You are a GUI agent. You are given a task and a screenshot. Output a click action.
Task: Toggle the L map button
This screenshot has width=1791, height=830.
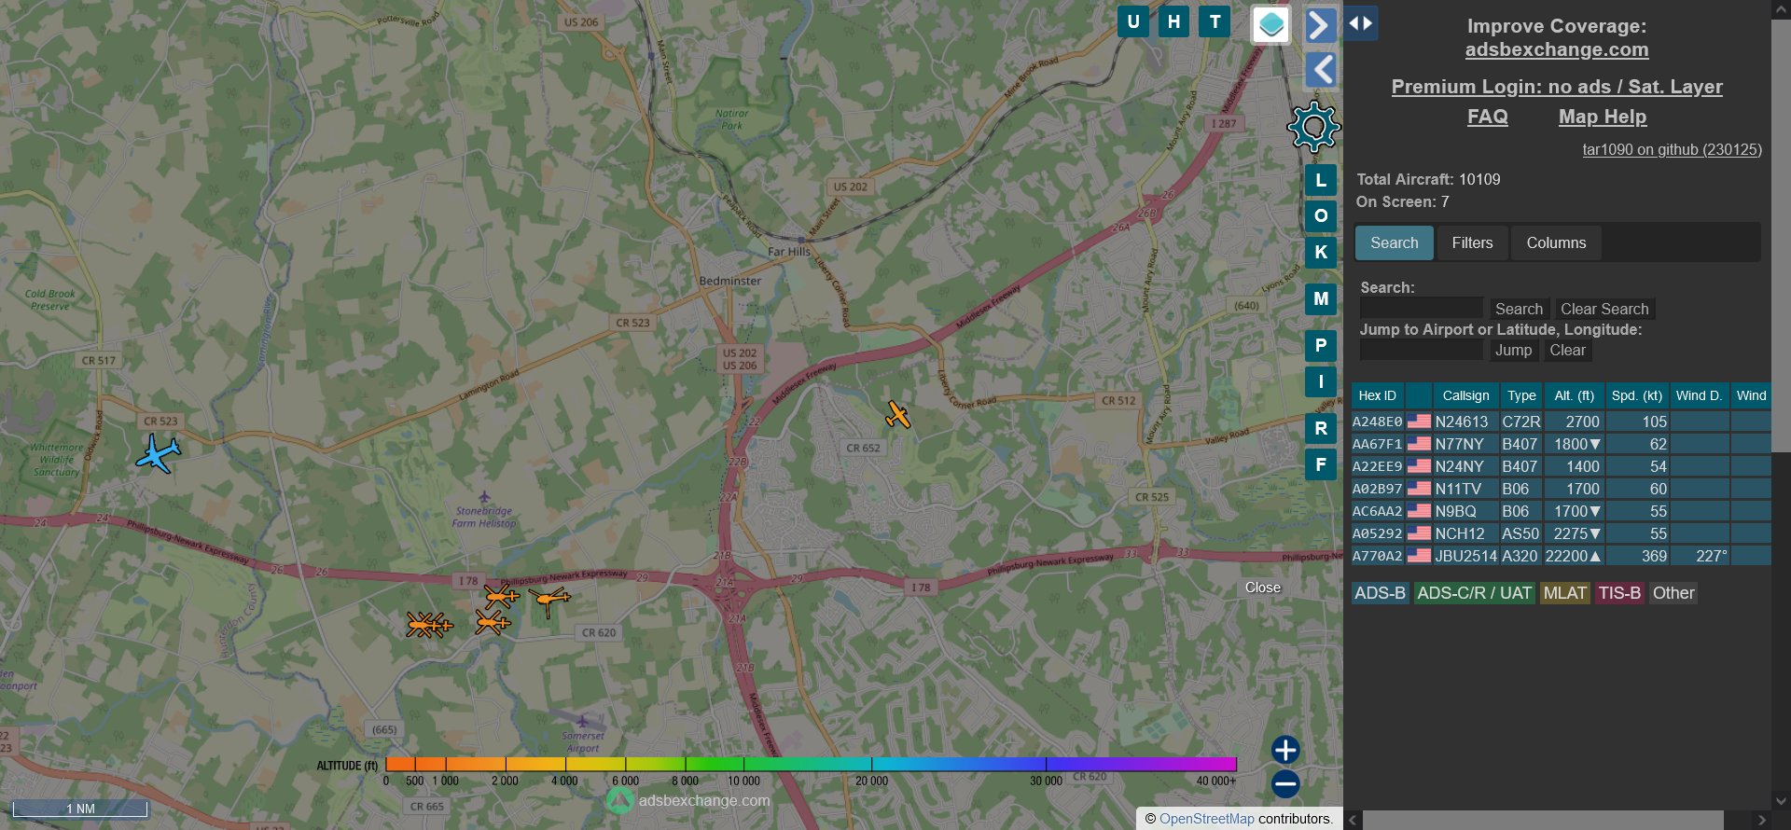pos(1321,181)
